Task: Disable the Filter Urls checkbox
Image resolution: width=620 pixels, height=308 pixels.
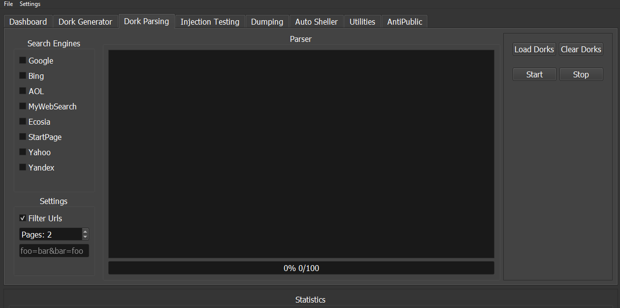Action: (23, 218)
